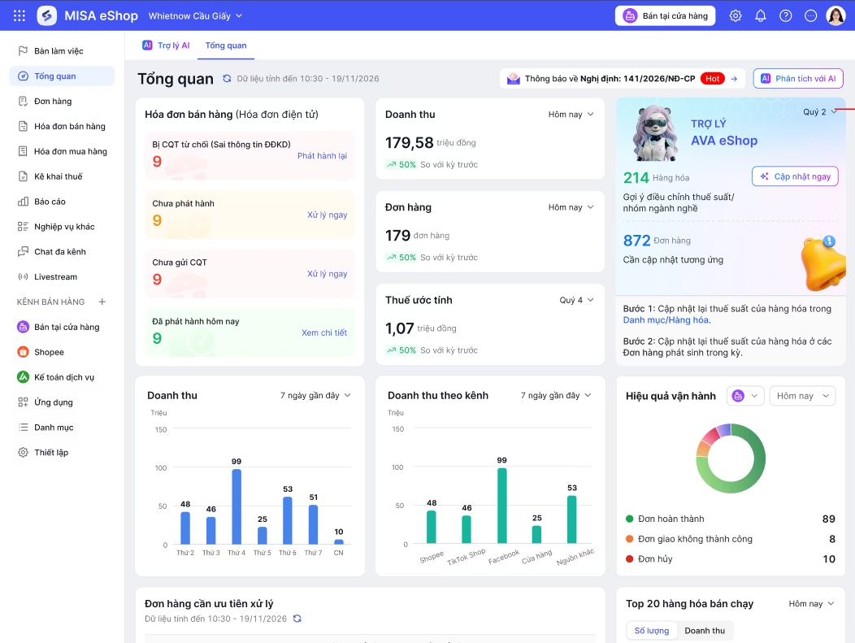Select Số lượng toggle in top products

(652, 631)
